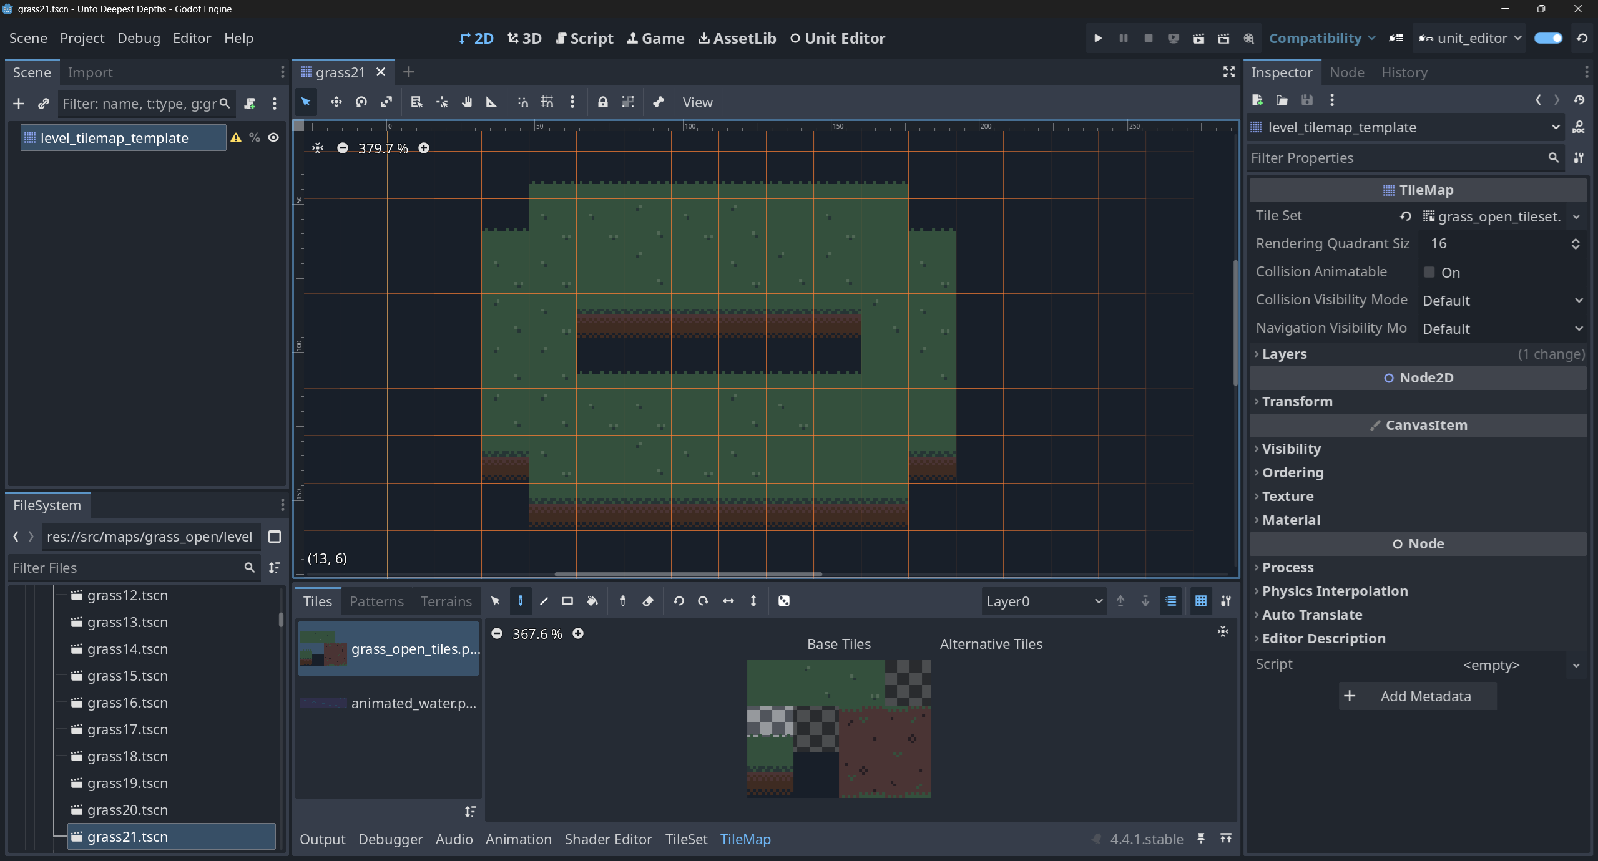Toggle distraction free mode expand icon
Screen dimensions: 1598x861
(x=1228, y=72)
